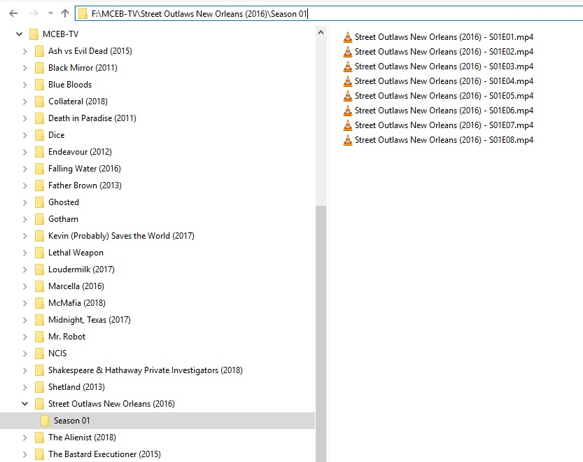Expand the Collateral (2018) folder
Screen dimensions: 583x462
pyautogui.click(x=25, y=101)
